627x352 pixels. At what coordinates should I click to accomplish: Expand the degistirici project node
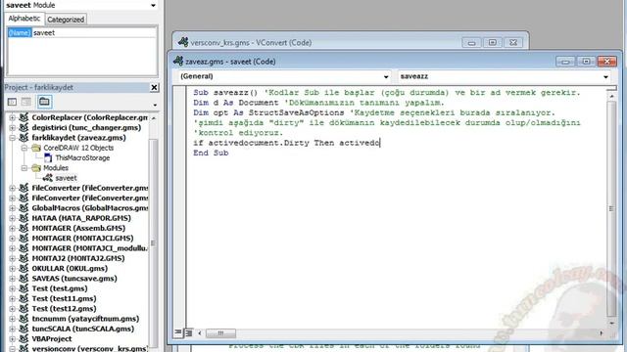click(13, 128)
